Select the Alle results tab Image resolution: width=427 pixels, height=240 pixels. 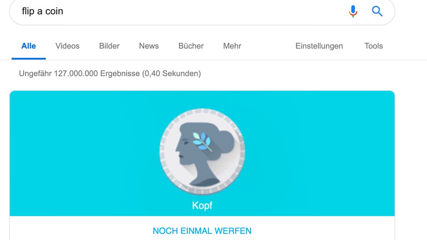coord(29,46)
